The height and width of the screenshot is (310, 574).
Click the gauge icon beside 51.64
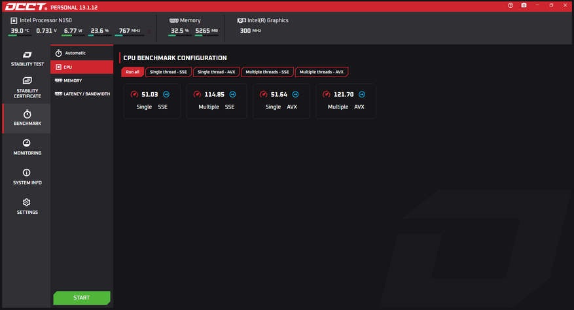[x=264, y=94]
